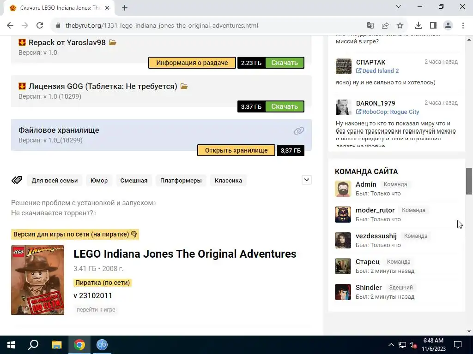Click the folder icon beside Repack от Yaroslav98
This screenshot has height=354, width=473.
point(113,42)
